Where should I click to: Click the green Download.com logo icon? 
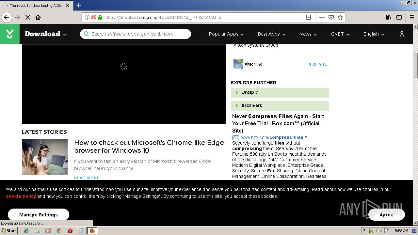pyautogui.click(x=10, y=34)
